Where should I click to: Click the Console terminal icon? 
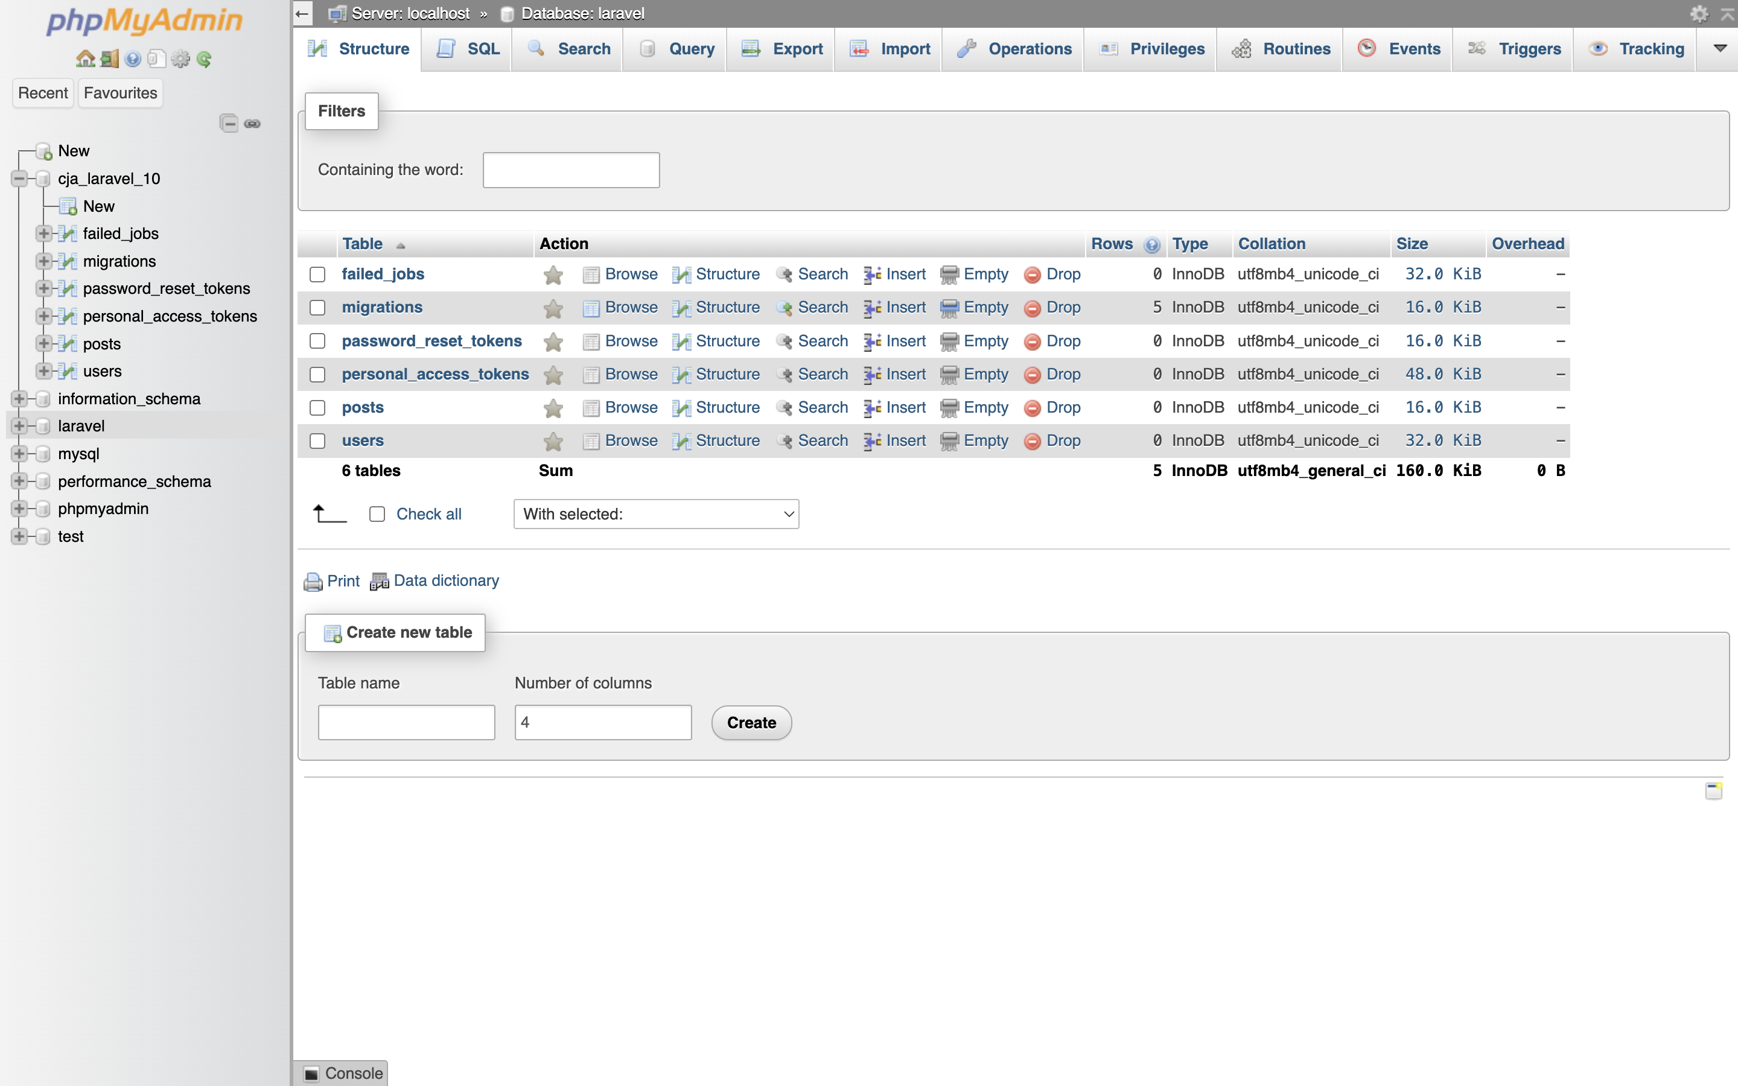point(311,1073)
